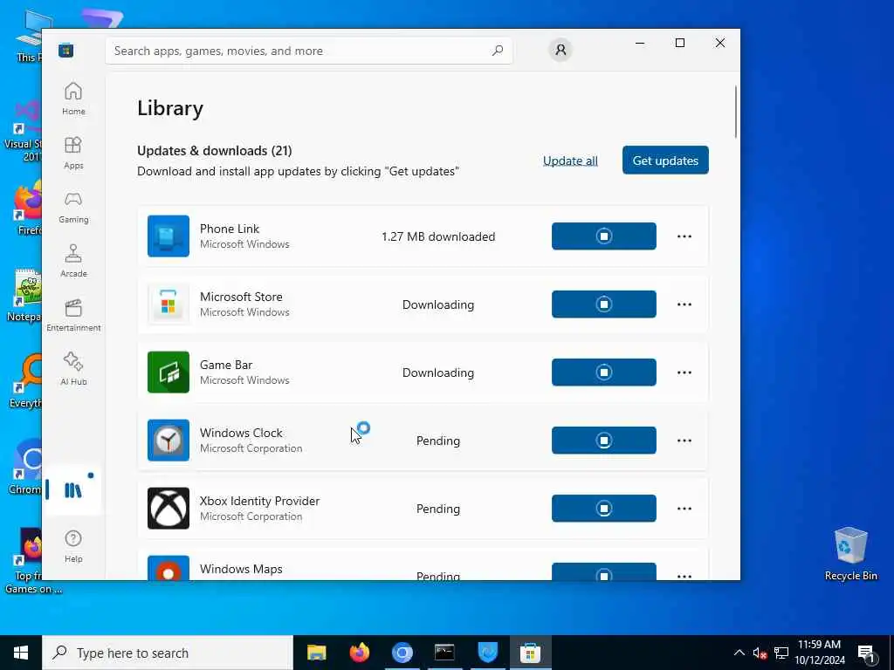Screen dimensions: 894x670
Task: Open the network tray icon
Action: (x=781, y=653)
